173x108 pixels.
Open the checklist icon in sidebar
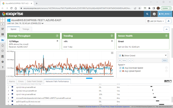point(2,29)
